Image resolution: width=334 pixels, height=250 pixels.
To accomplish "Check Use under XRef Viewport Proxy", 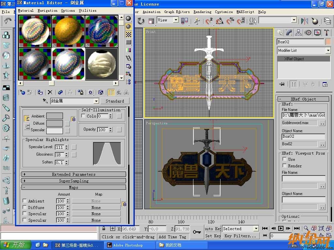I will 284,159.
